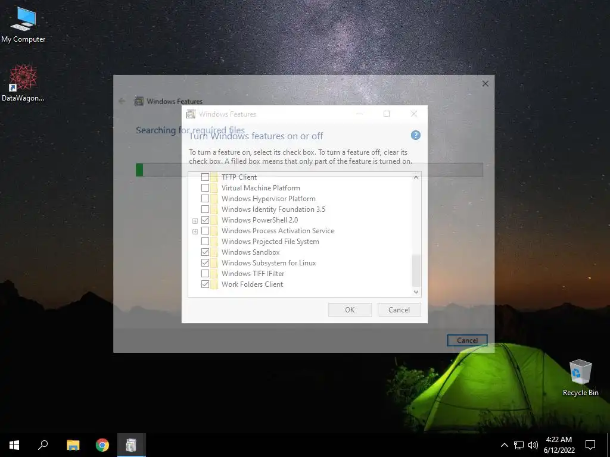Click Cancel in the searching progress window
Screen dimensions: 610x457
pos(467,340)
